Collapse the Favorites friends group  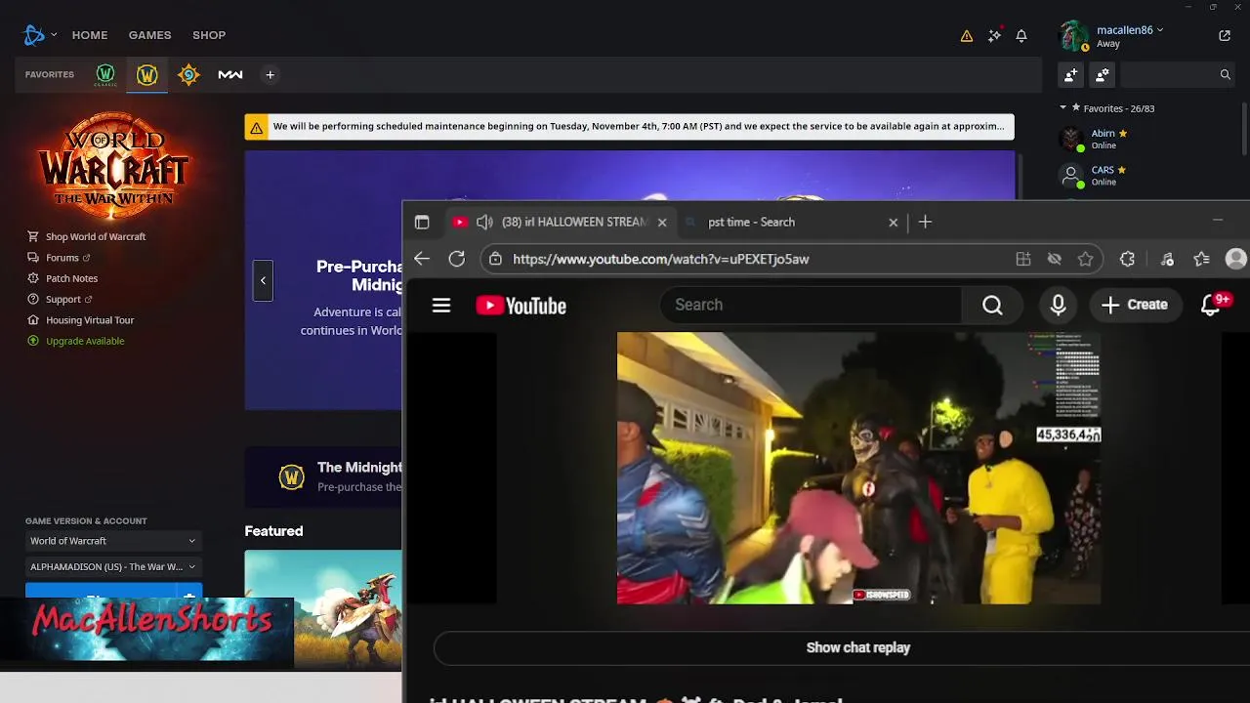tap(1063, 108)
